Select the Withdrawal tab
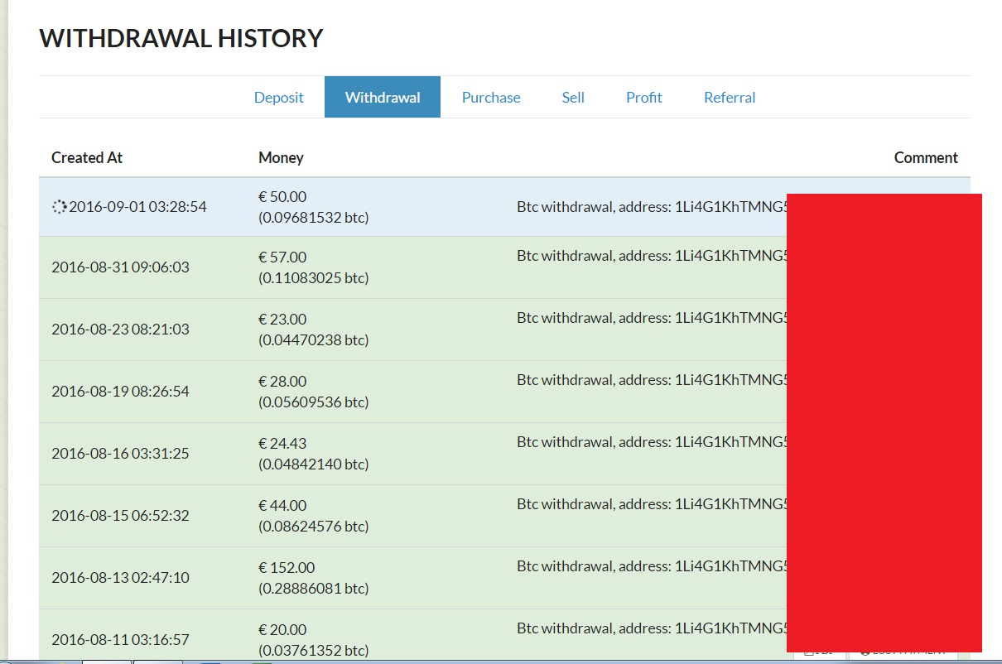The height and width of the screenshot is (664, 1002). click(383, 97)
